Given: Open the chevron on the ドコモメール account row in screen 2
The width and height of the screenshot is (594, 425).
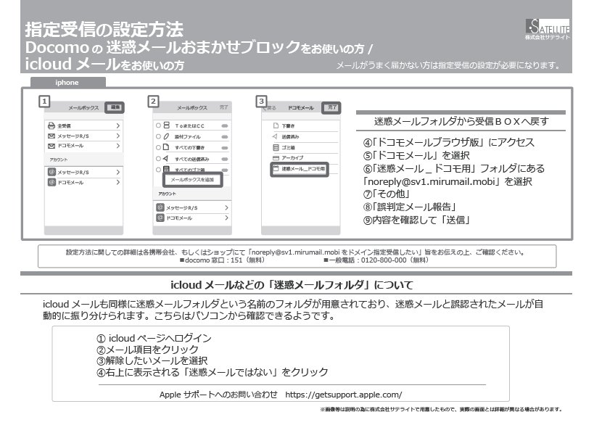Looking at the screenshot, I should pyautogui.click(x=226, y=218).
